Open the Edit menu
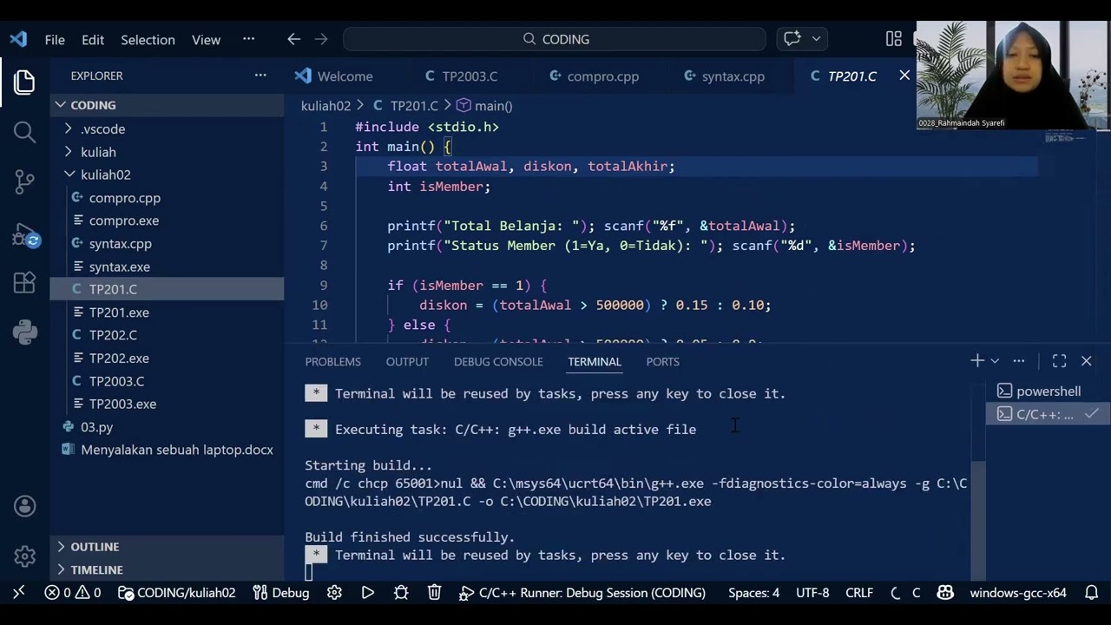This screenshot has width=1111, height=625. pos(93,39)
